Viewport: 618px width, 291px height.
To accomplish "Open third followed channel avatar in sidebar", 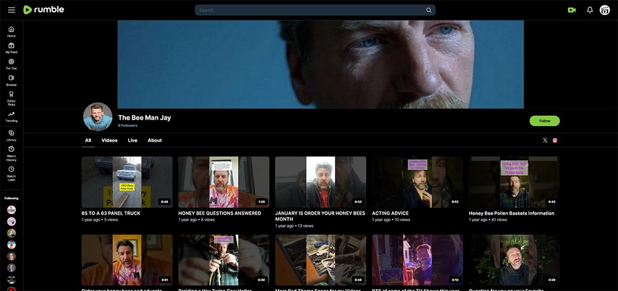I will coord(11,233).
